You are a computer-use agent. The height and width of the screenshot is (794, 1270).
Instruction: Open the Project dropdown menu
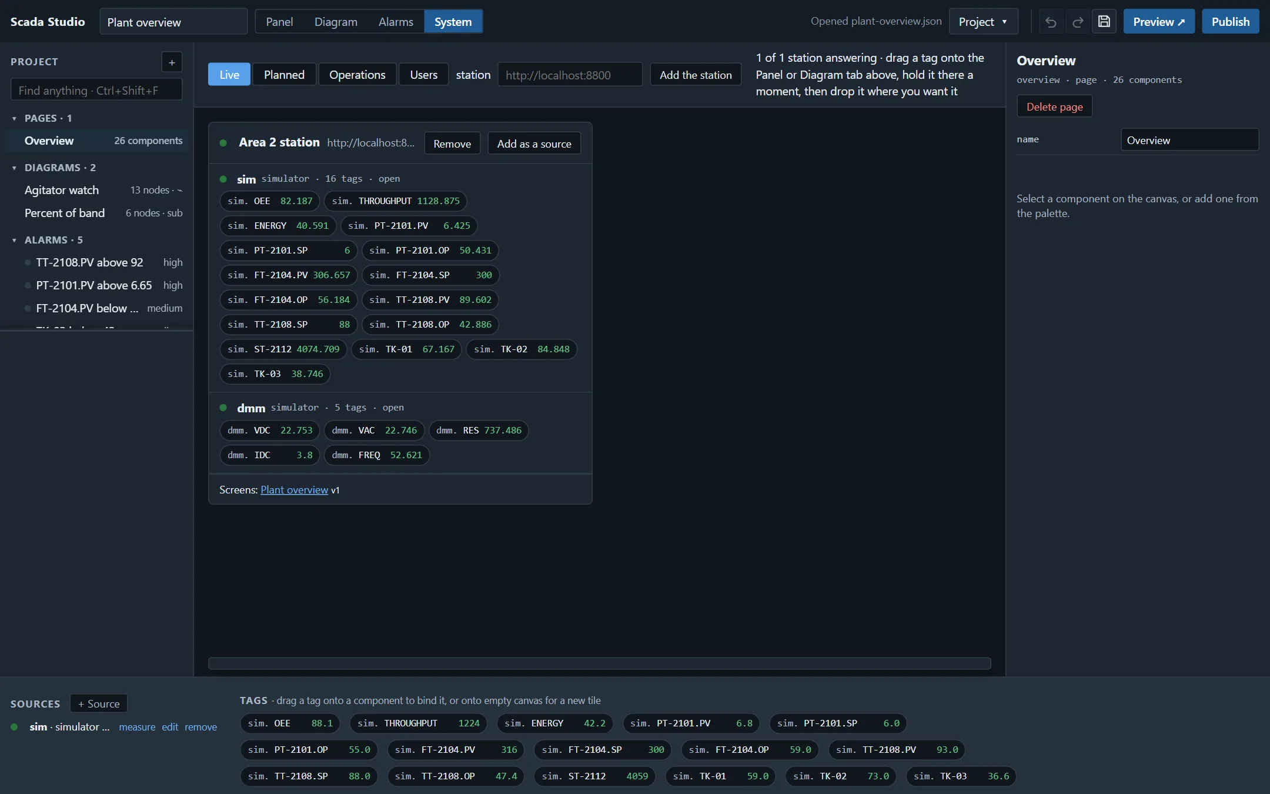[983, 22]
